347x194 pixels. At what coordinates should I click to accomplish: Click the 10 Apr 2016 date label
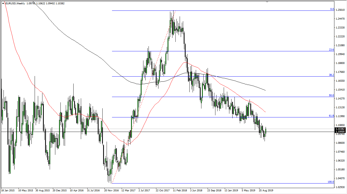77,190
